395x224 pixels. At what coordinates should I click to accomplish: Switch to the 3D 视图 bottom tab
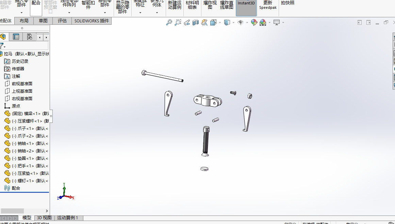pyautogui.click(x=44, y=218)
